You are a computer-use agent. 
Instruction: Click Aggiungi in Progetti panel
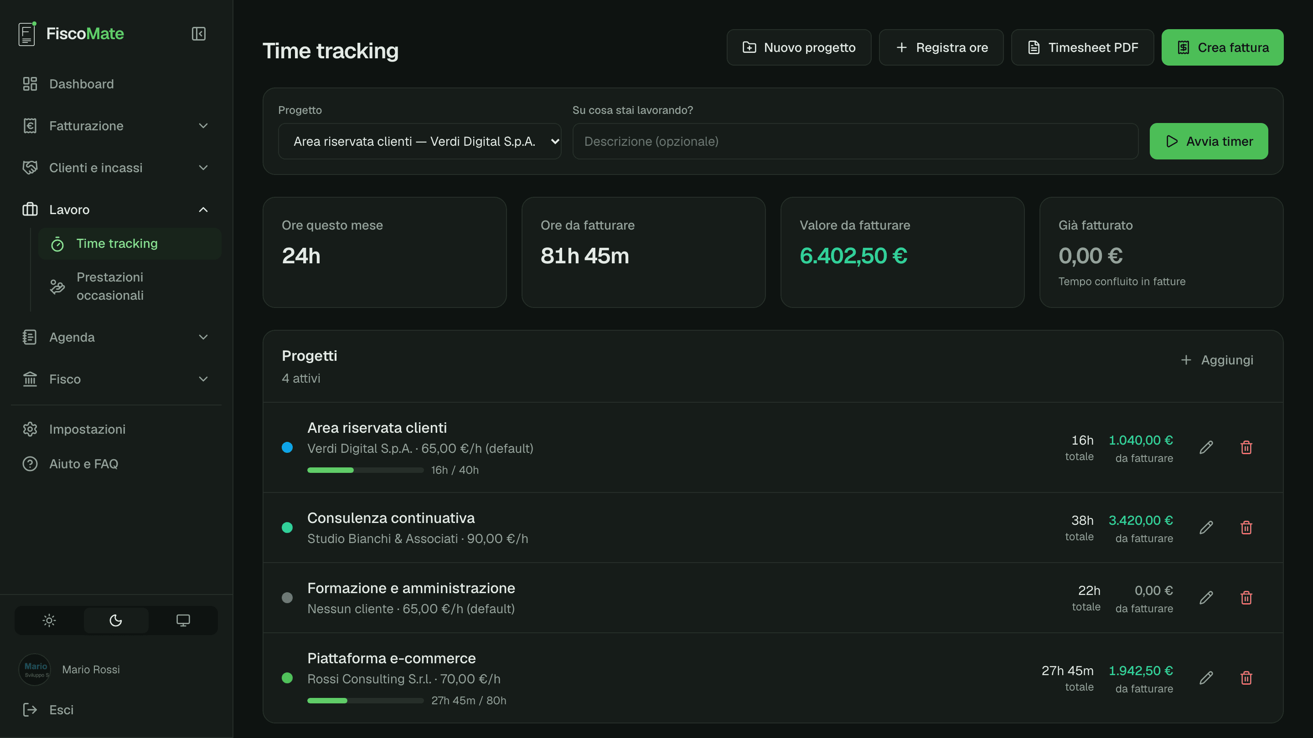pos(1217,360)
